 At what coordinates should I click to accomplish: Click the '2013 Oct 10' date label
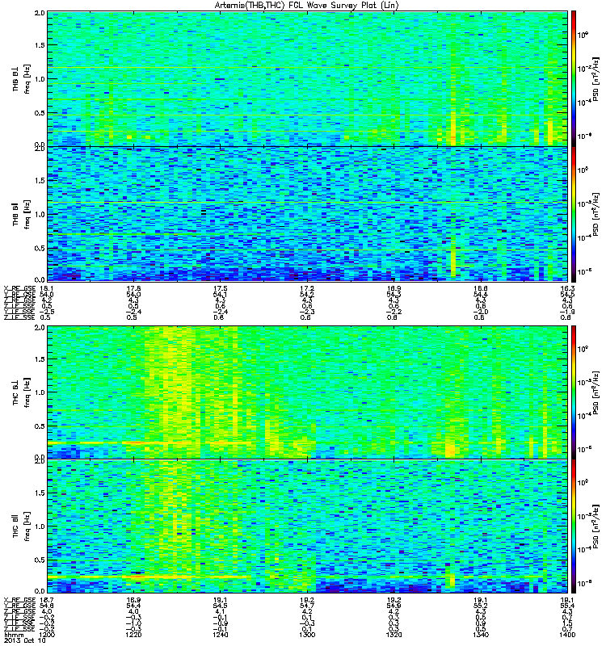point(24,641)
